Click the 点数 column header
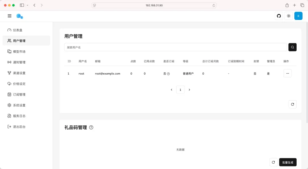The width and height of the screenshot is (308, 169). pos(133,61)
